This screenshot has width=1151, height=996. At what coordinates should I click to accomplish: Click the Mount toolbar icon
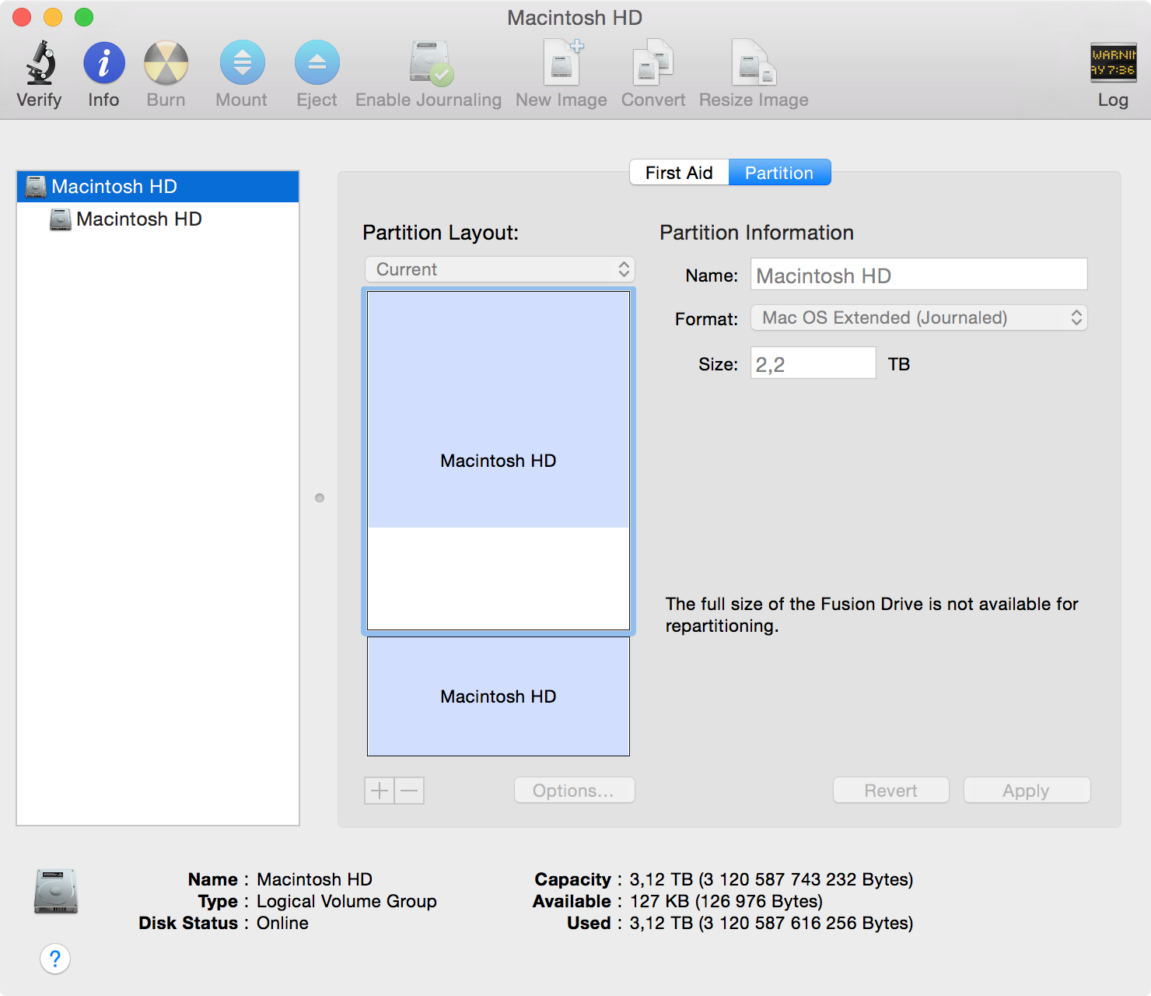243,62
